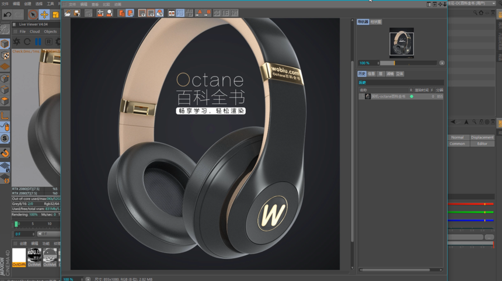Image resolution: width=502 pixels, height=281 pixels.
Task: Toggle AB compare mode icon
Action: pos(172,13)
